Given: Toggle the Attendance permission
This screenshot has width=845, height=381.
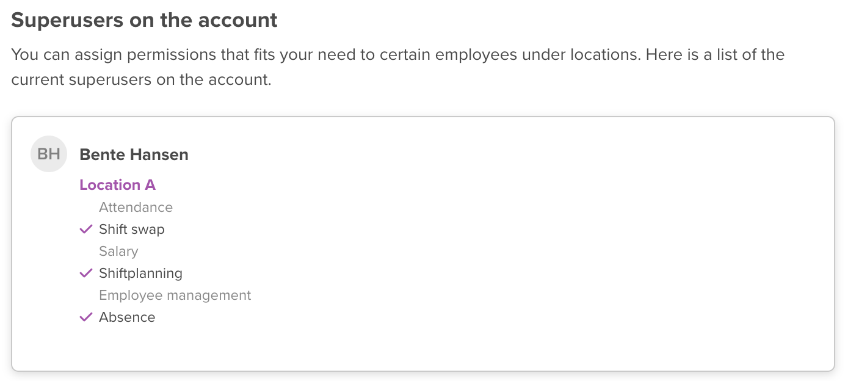Looking at the screenshot, I should [136, 208].
